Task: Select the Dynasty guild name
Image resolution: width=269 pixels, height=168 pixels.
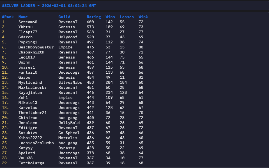Action: coord(67,148)
